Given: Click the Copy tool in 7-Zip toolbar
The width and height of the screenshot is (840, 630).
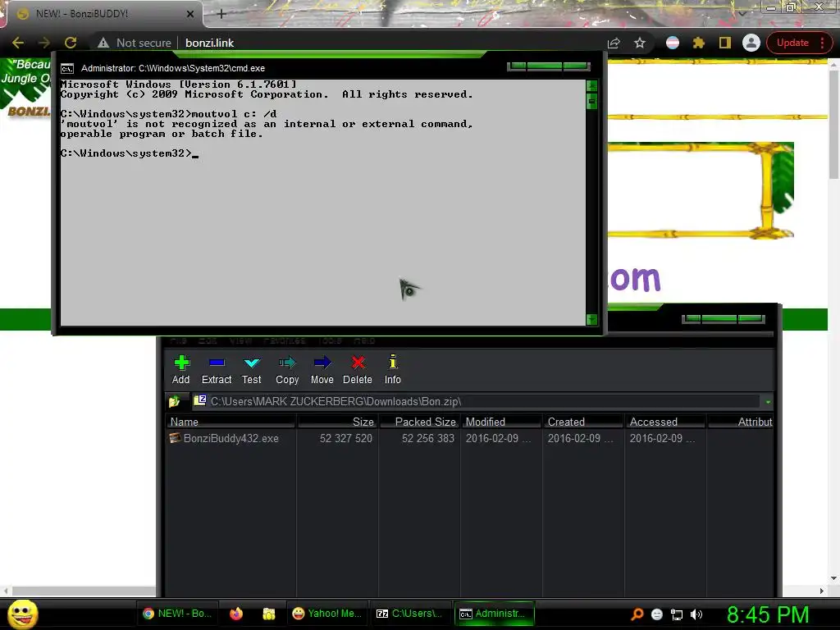Looking at the screenshot, I should coord(287,370).
